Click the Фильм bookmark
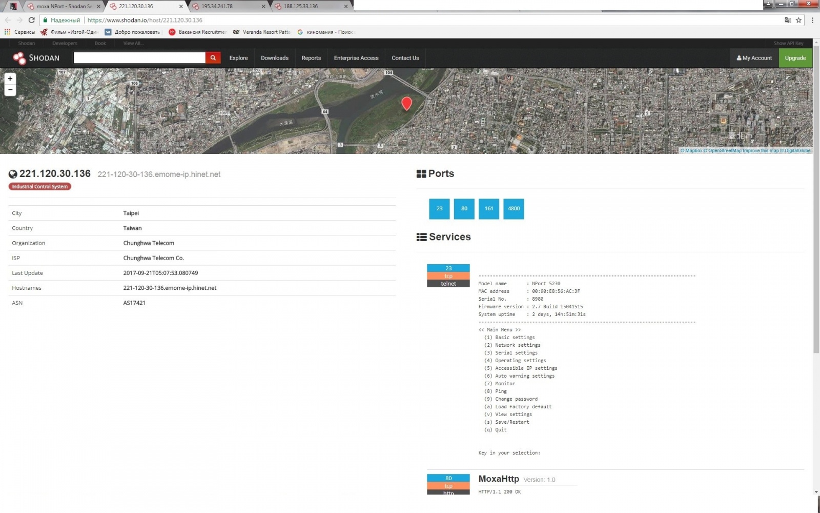820x513 pixels. coord(69,32)
